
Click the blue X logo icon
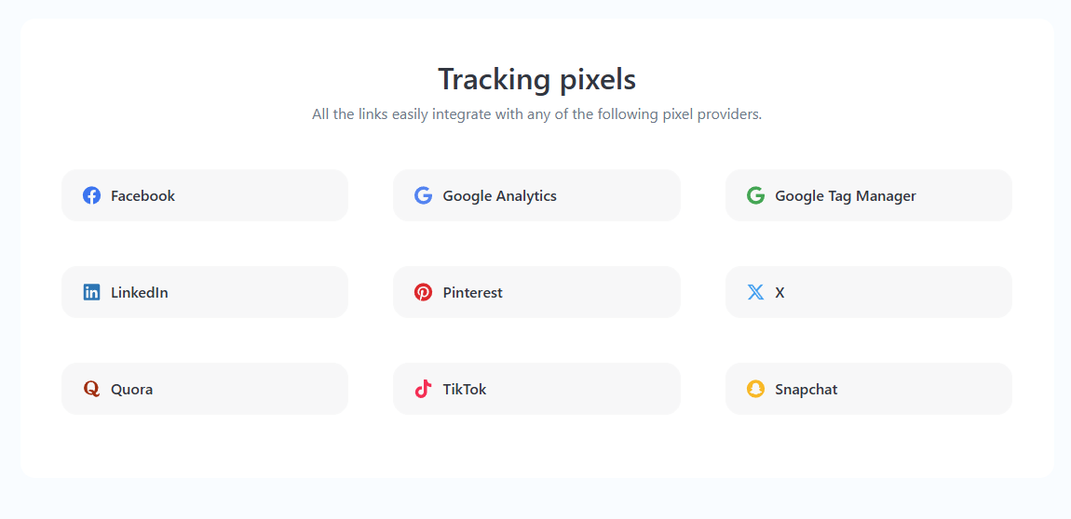pos(755,292)
